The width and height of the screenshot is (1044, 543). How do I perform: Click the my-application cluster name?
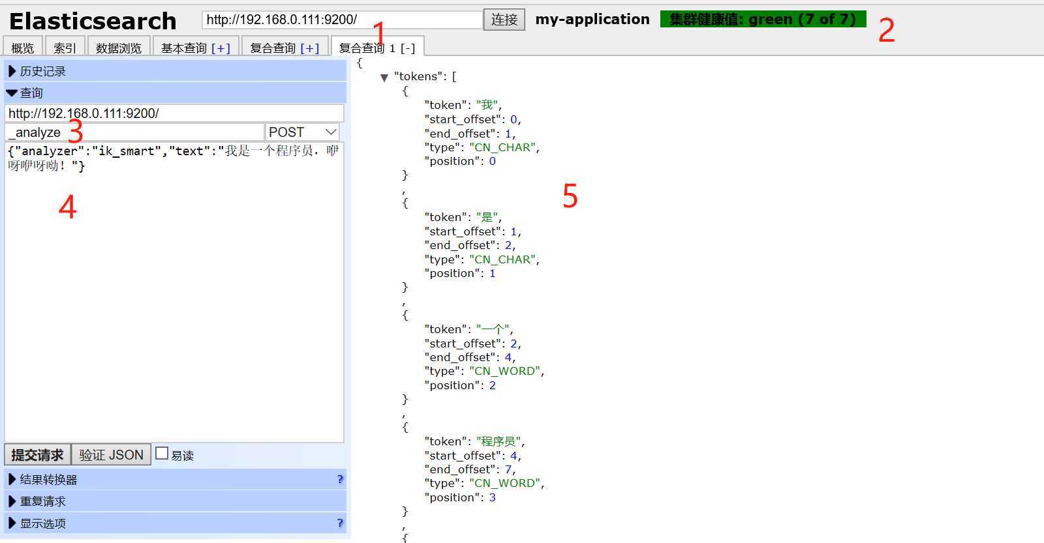pyautogui.click(x=592, y=19)
